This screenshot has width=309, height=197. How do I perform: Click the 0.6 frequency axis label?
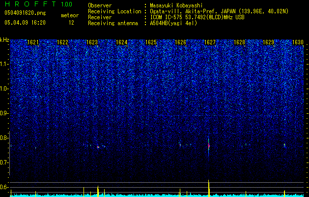(x=4, y=187)
